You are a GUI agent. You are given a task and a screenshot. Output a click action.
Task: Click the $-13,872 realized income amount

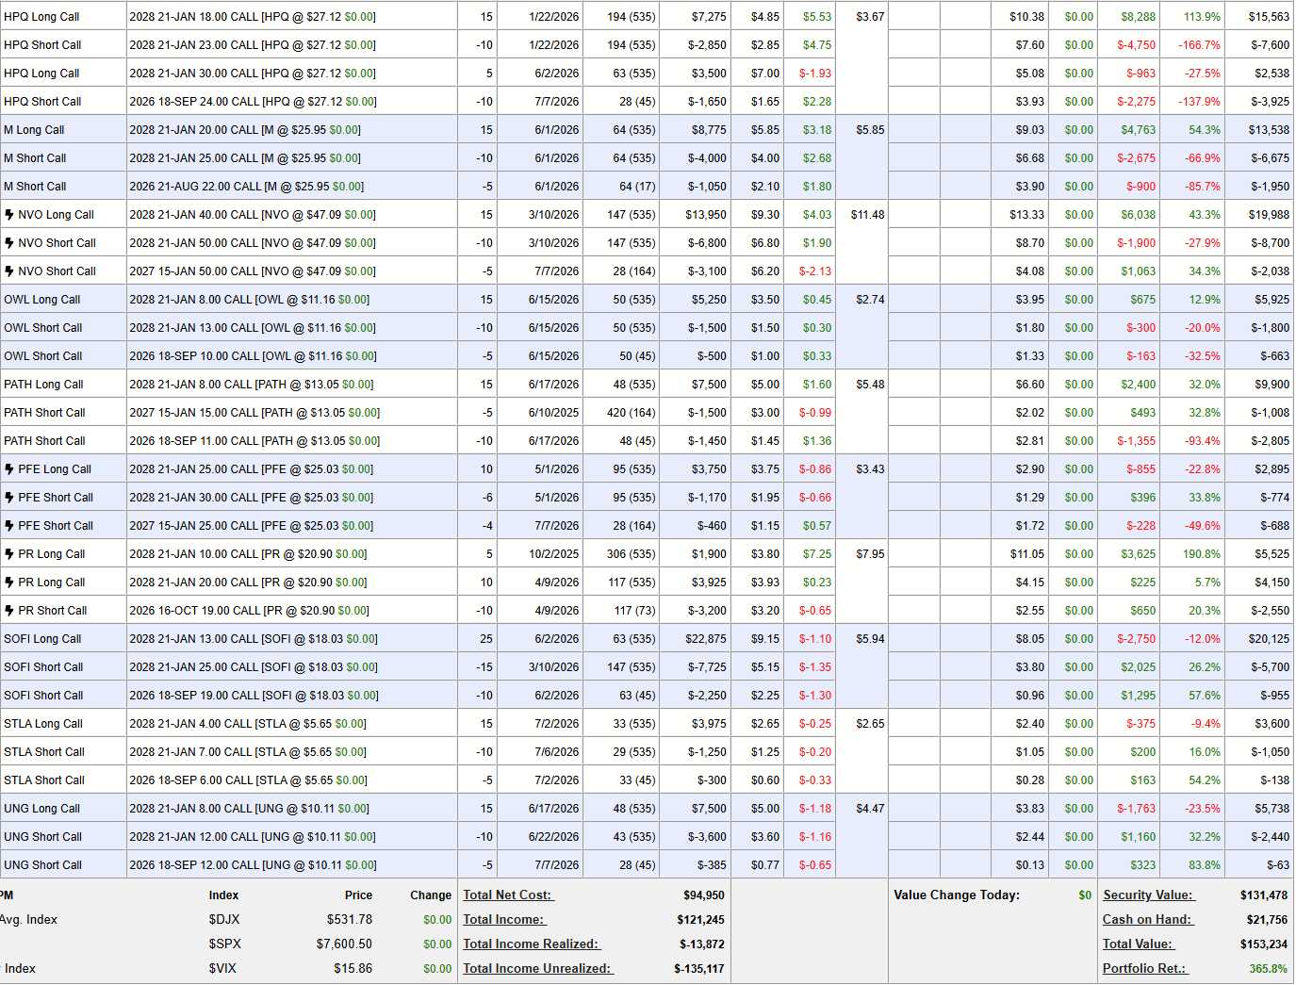pyautogui.click(x=702, y=944)
